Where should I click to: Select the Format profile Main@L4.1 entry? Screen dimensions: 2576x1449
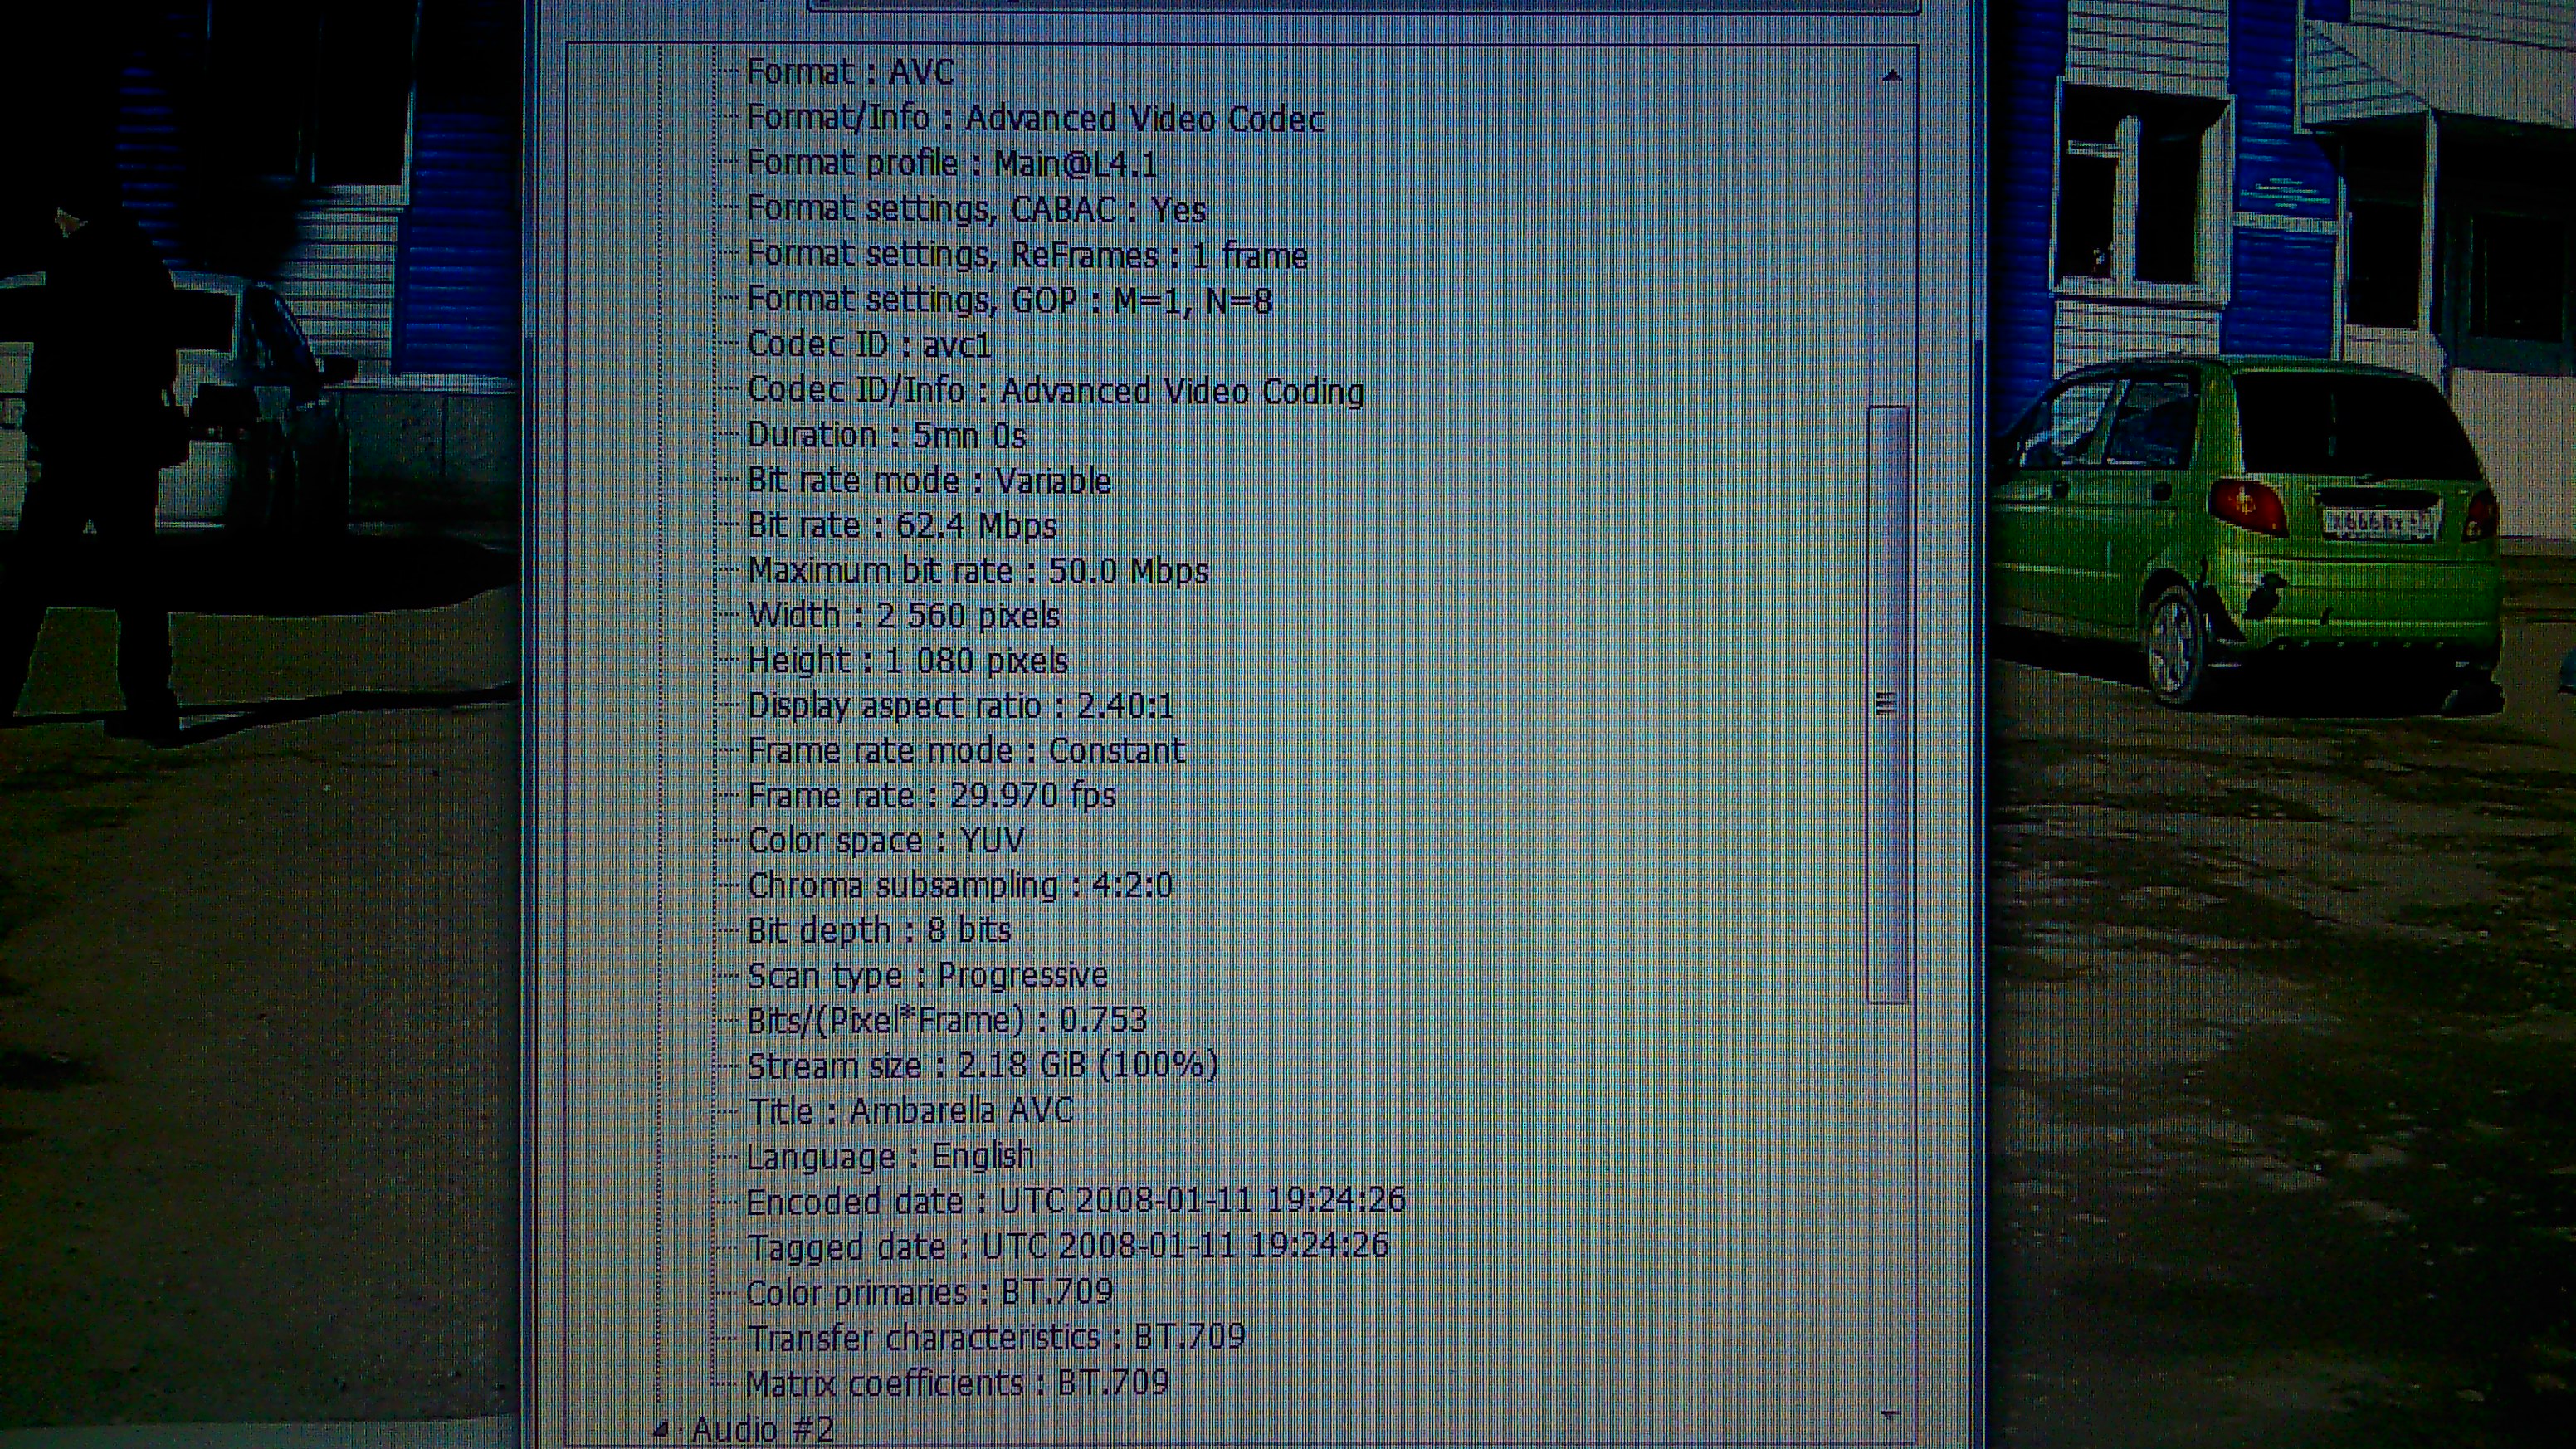pos(951,163)
